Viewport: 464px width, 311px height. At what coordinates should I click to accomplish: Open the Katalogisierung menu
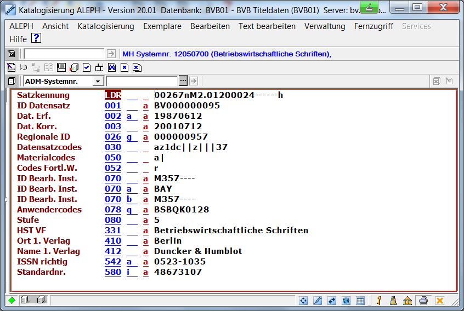point(105,26)
